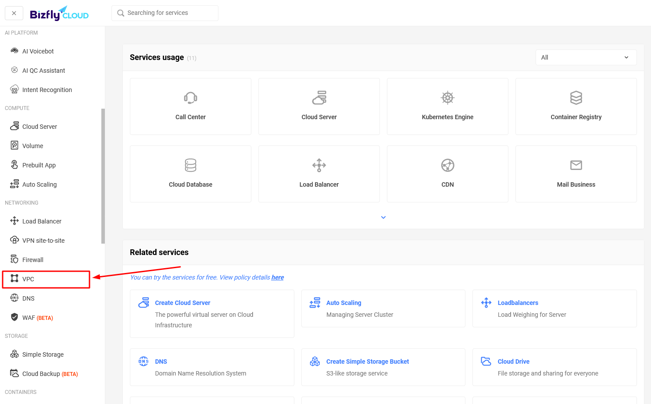Open Cloud Backup (BETA) menu item
The width and height of the screenshot is (651, 404).
point(50,374)
